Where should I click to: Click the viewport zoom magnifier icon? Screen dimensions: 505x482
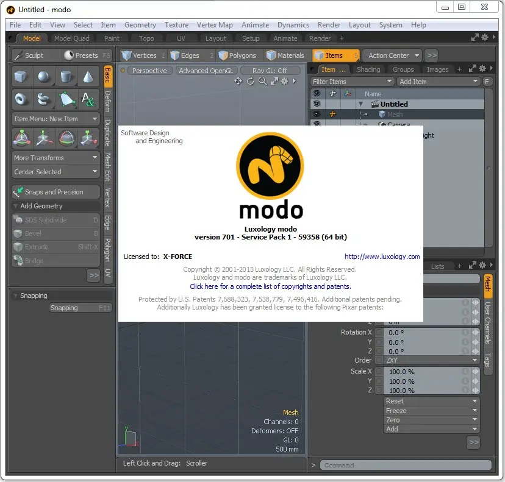tap(263, 81)
